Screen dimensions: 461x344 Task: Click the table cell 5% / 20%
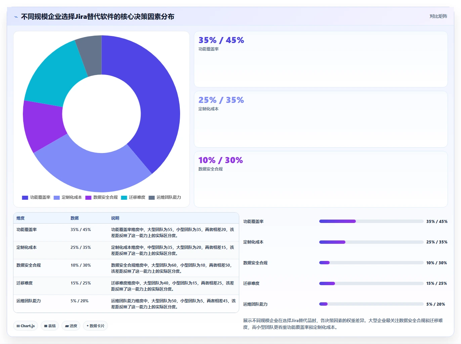(79, 301)
